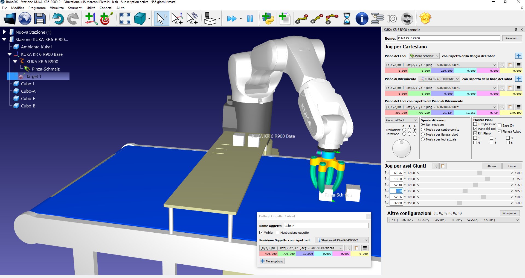Uncheck the Flangia Robot checkbox
525x278 pixels.
[500, 131]
